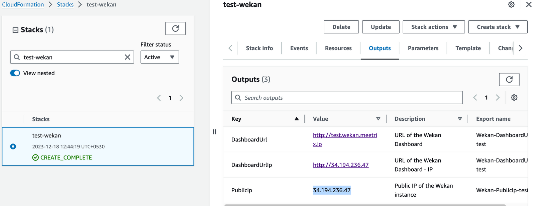Click the Update stack button
This screenshot has height=206, width=535.
381,27
